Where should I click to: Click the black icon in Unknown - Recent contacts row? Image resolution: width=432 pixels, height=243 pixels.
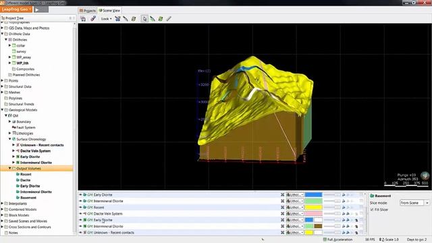pyautogui.click(x=356, y=233)
